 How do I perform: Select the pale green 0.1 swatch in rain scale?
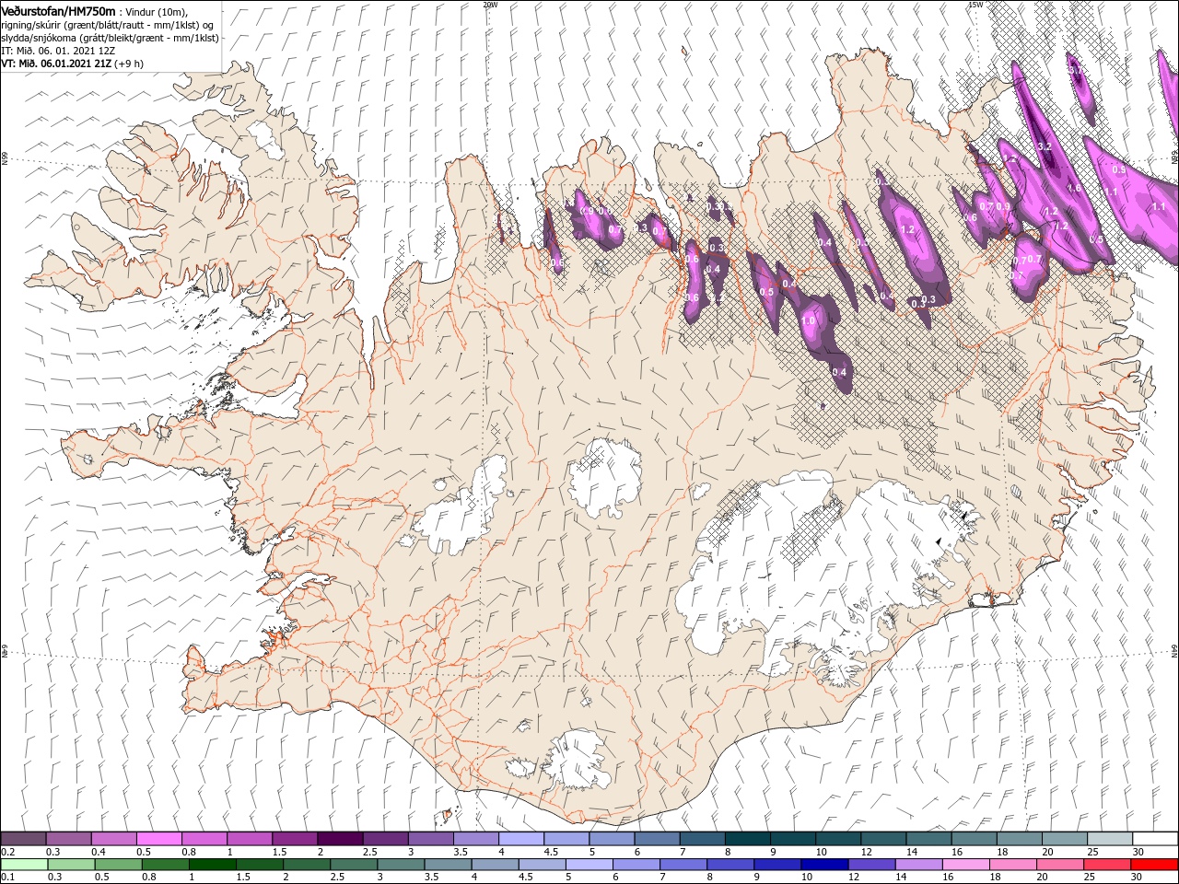click(x=23, y=865)
